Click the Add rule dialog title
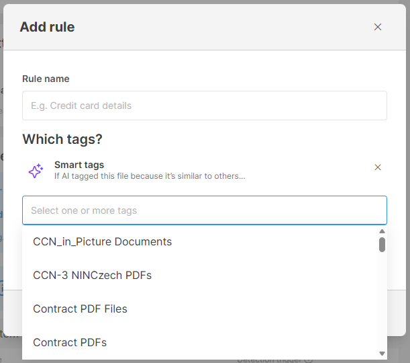410x363 pixels. click(x=47, y=27)
